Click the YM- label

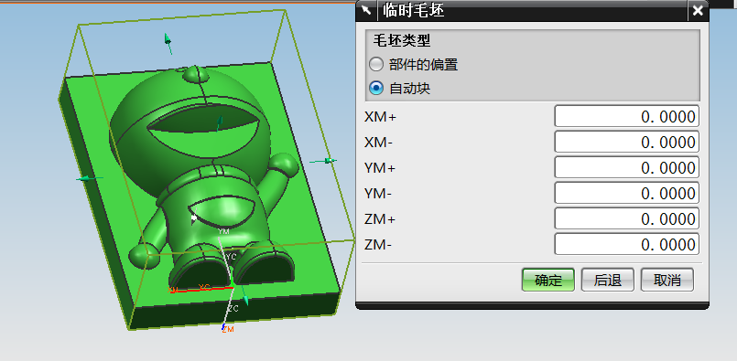point(378,193)
